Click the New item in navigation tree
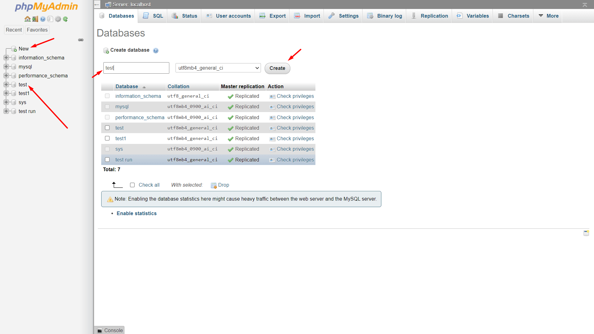 pyautogui.click(x=24, y=49)
